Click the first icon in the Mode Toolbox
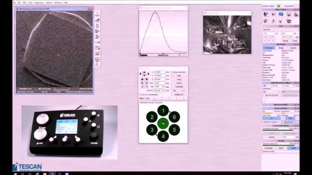The width and height of the screenshot is (312, 175). click(x=266, y=14)
